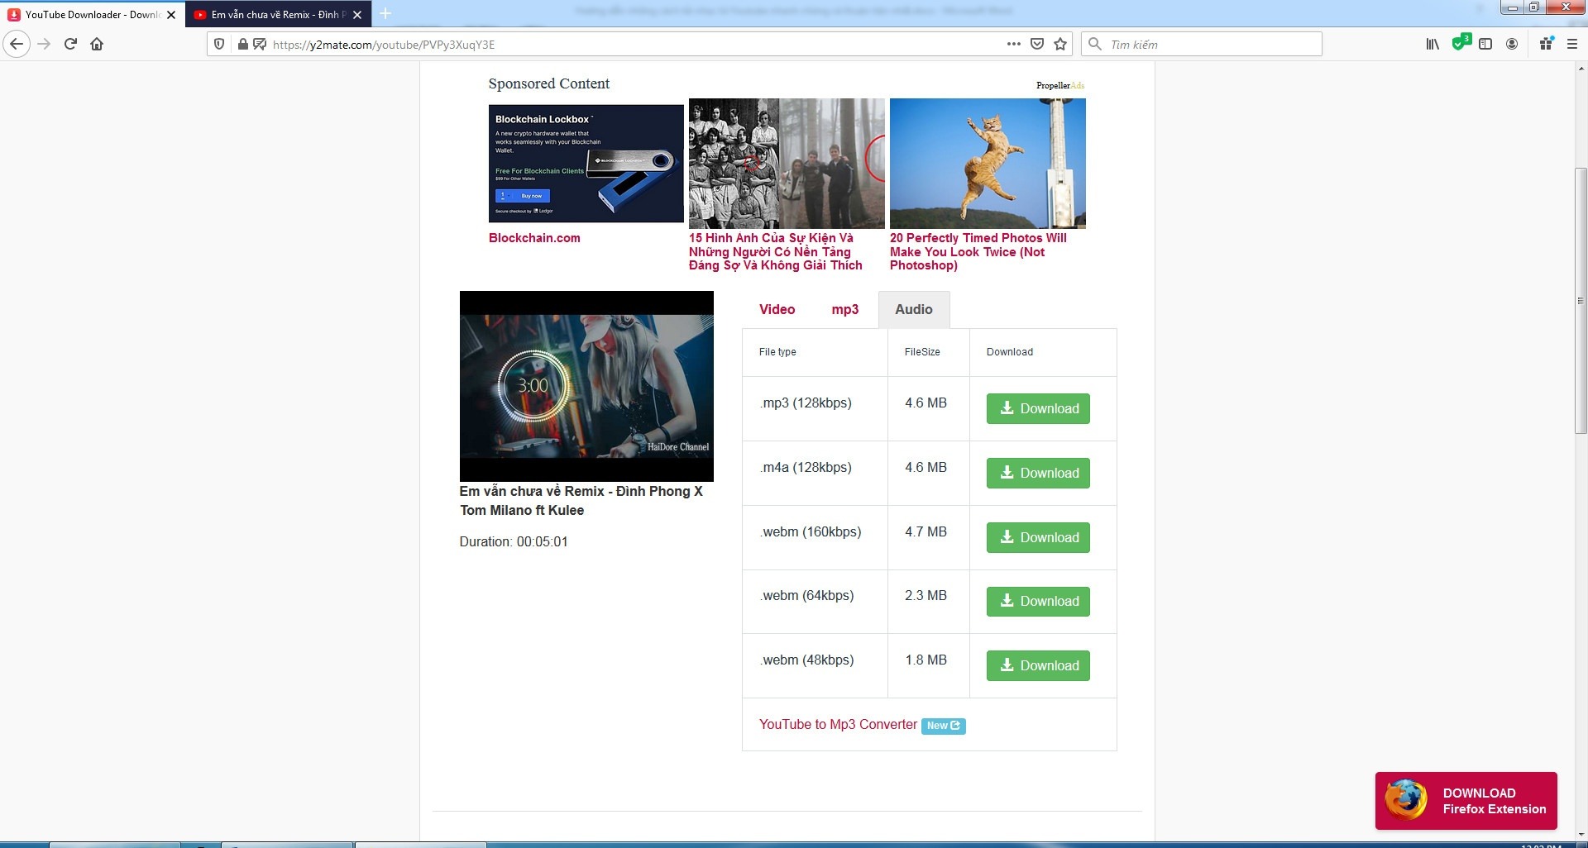Toggle the sidebar view icon

[x=1485, y=44]
